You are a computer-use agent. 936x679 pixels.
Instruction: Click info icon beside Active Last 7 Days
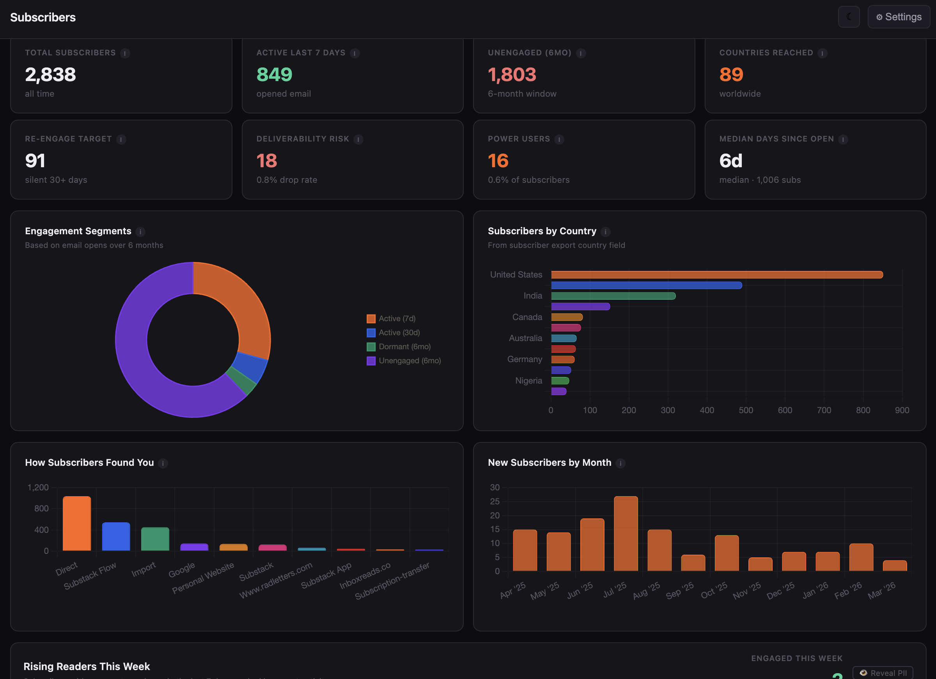point(355,53)
